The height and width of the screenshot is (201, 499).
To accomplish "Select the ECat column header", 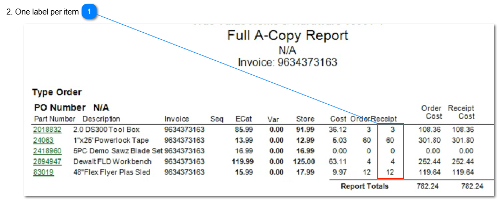I will coord(244,119).
